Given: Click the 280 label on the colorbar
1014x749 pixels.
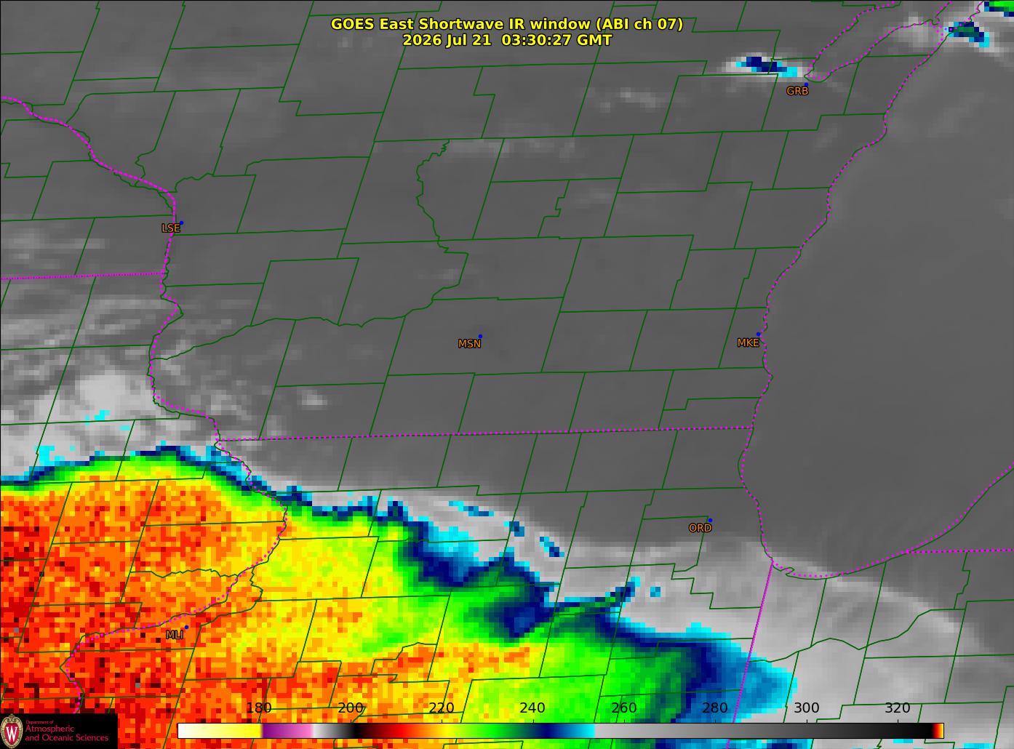Looking at the screenshot, I should pyautogui.click(x=715, y=708).
